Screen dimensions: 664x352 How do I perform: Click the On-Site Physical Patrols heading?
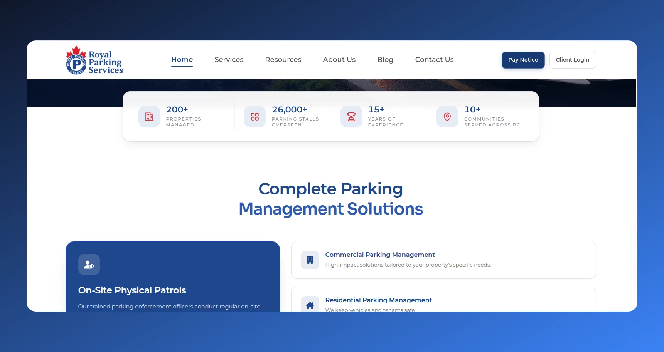point(132,290)
